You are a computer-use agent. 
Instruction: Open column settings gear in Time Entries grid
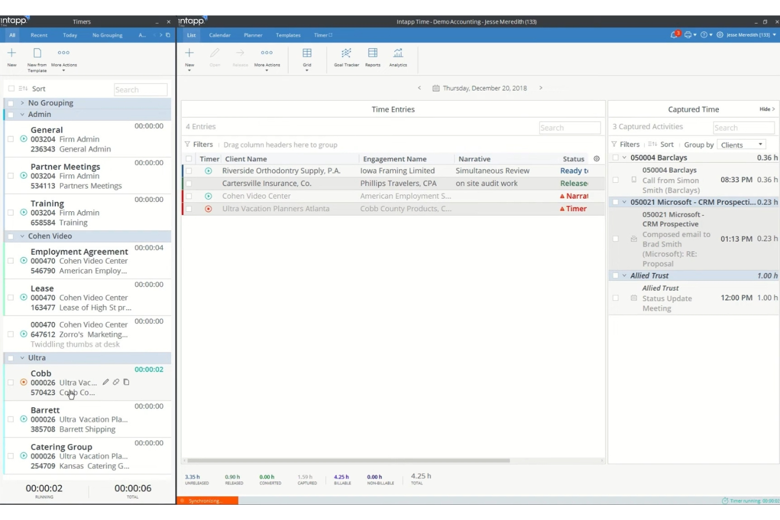click(597, 159)
